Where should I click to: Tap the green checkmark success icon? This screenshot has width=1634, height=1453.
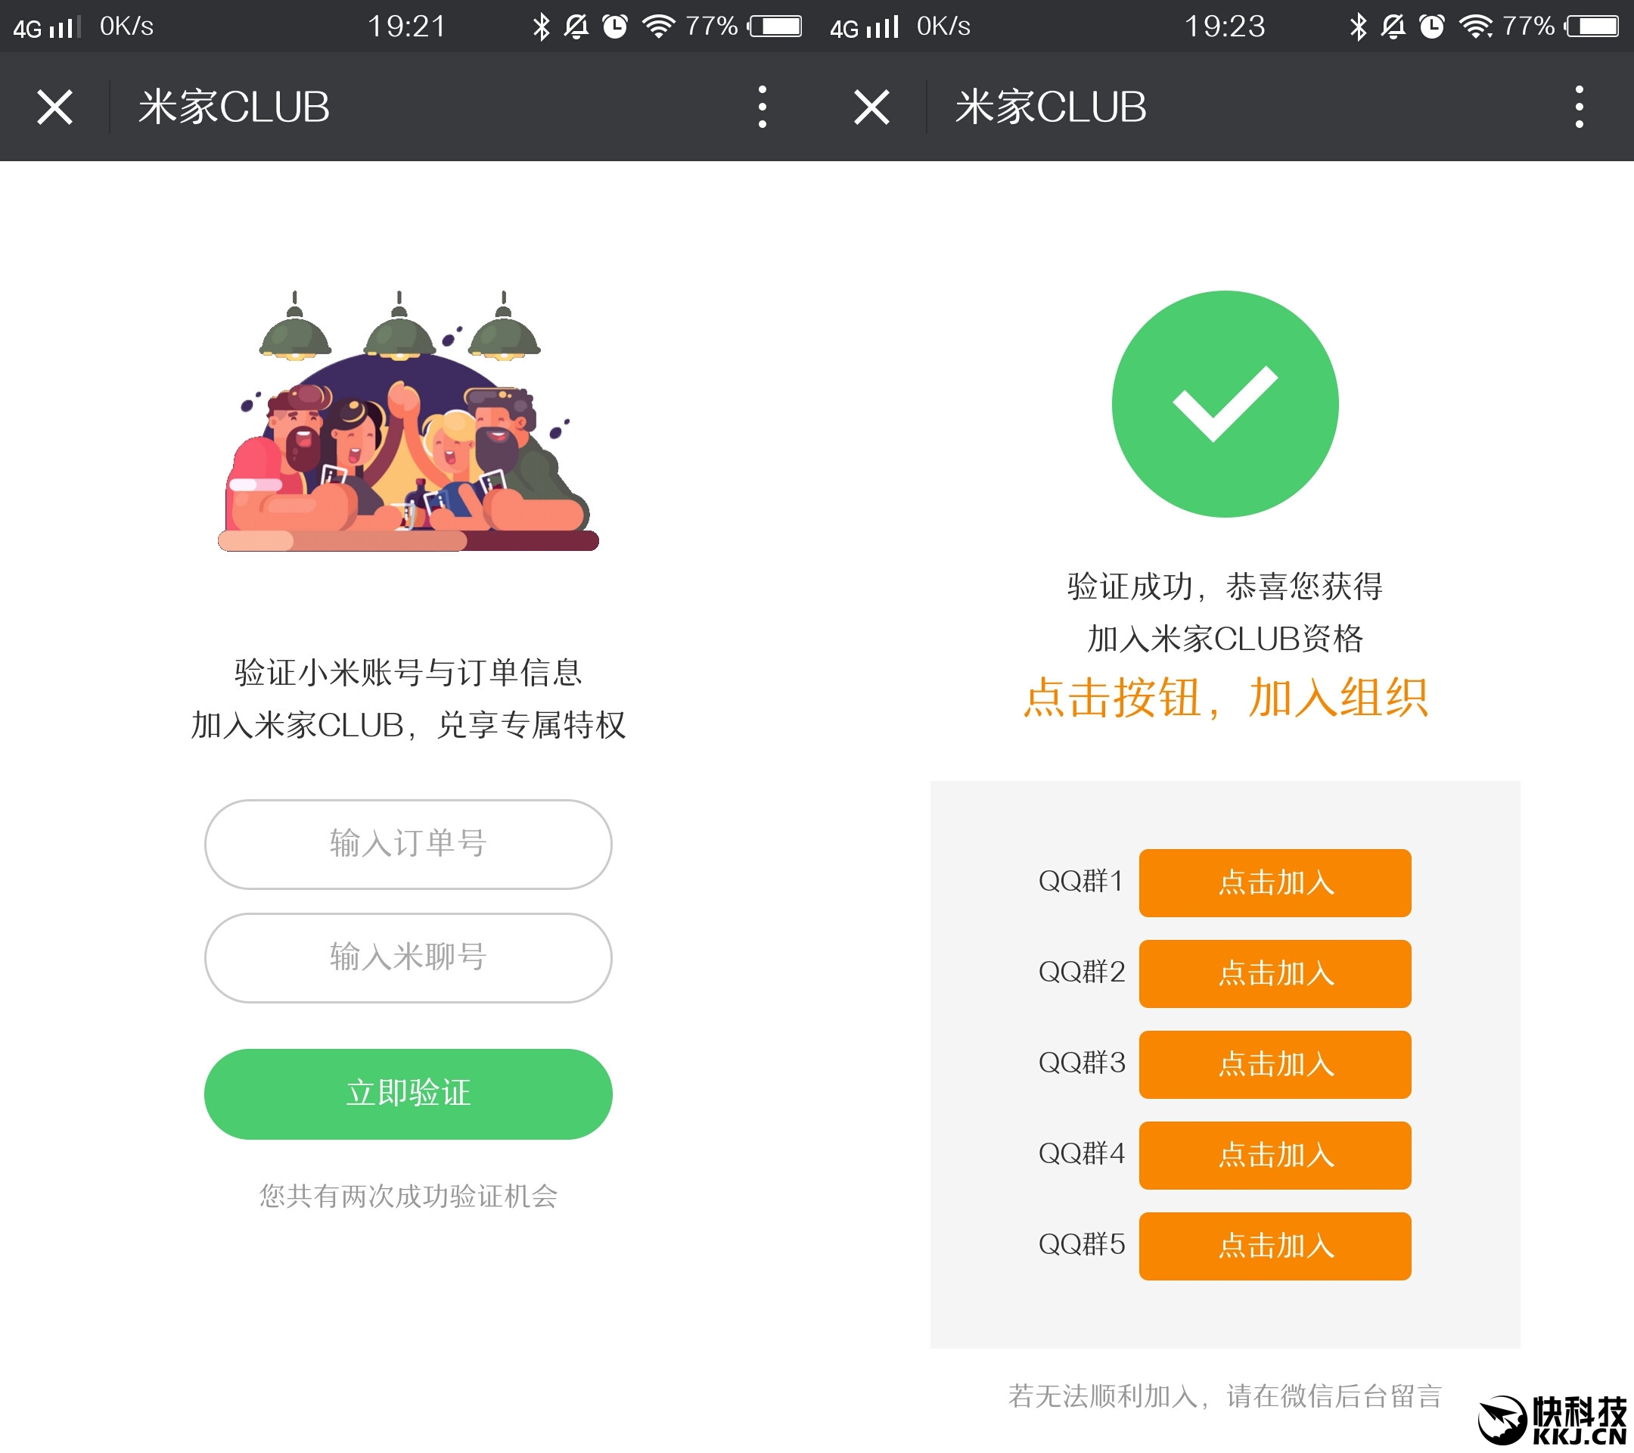[1225, 404]
